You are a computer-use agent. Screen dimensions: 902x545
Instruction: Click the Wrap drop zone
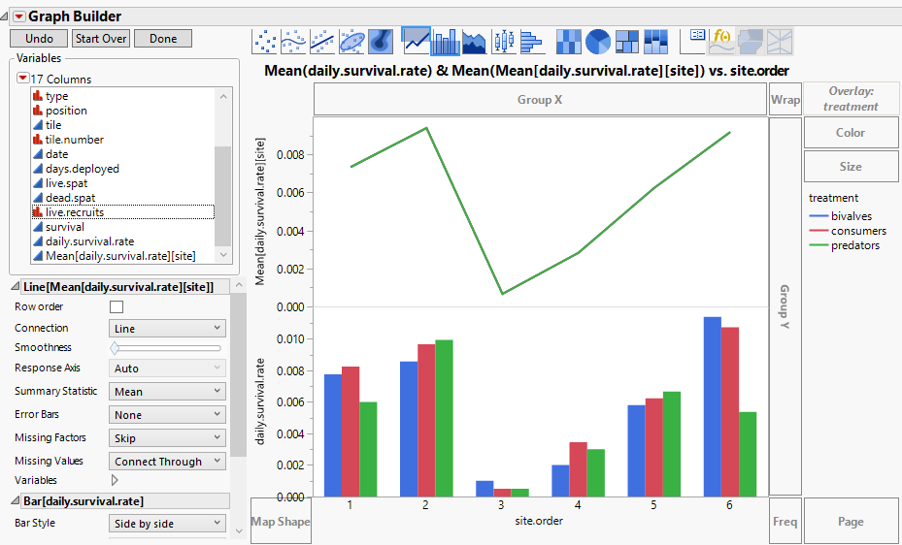[785, 99]
